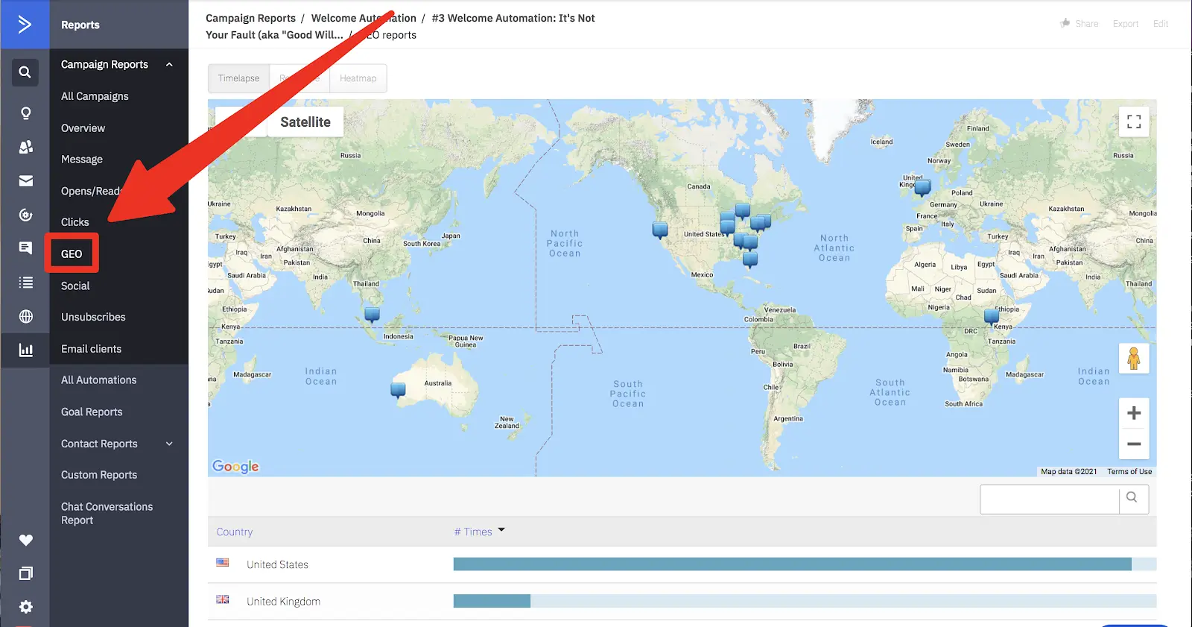Select the United States row label
1192x627 pixels.
click(x=277, y=565)
